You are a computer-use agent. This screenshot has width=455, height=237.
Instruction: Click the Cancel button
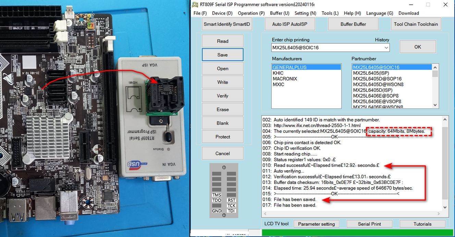pyautogui.click(x=223, y=153)
